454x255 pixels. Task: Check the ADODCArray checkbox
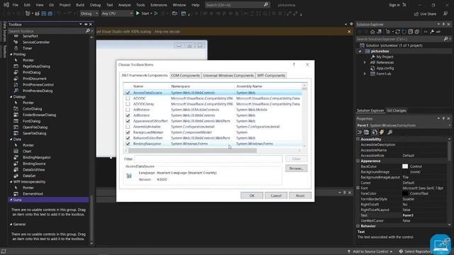tap(128, 104)
